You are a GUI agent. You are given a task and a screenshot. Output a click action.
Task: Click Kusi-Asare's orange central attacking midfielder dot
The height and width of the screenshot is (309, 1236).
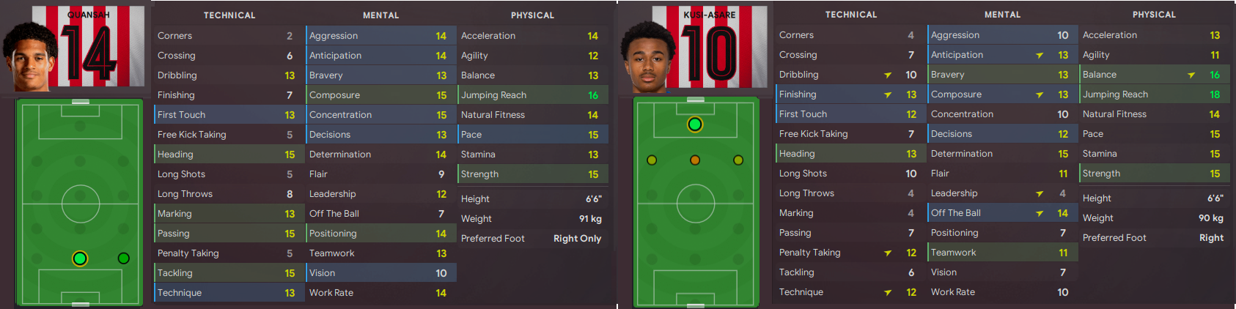695,160
